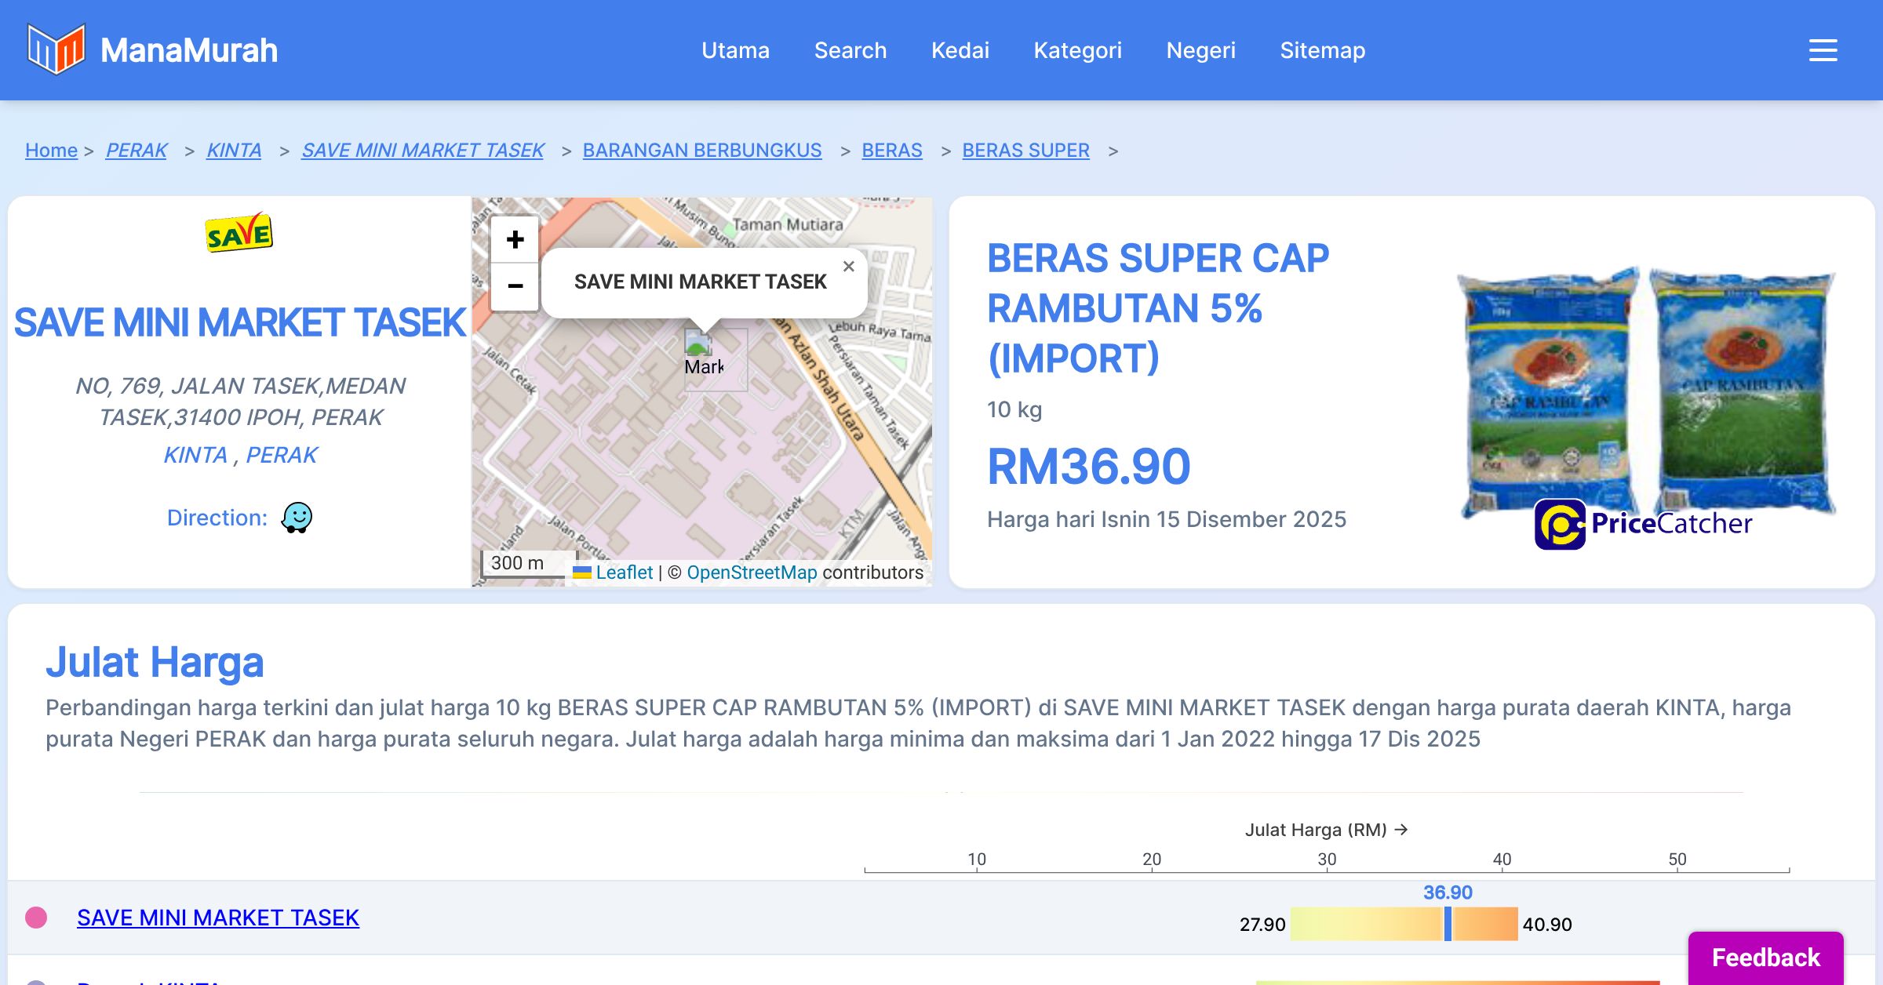Click the purple Feedback button
The height and width of the screenshot is (985, 1883).
1765,957
